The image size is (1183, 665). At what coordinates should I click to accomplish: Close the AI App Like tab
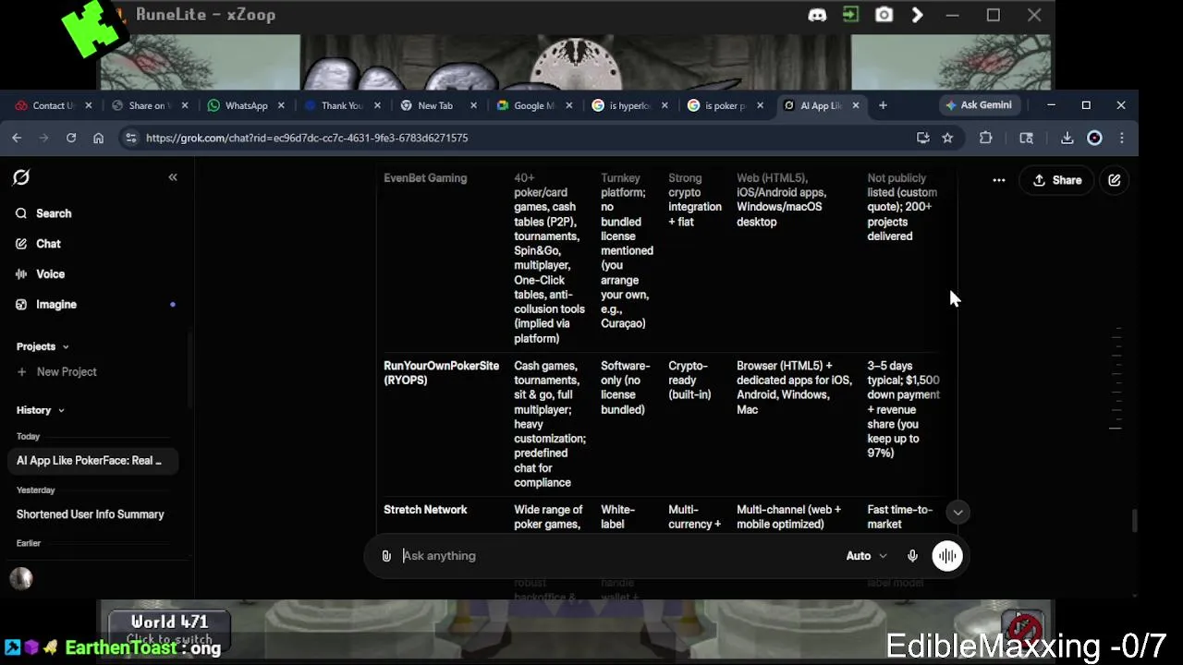pos(856,105)
